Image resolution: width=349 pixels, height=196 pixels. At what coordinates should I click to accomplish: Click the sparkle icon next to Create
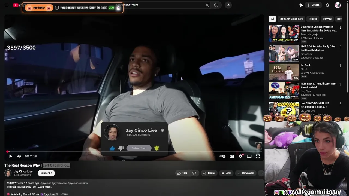click(x=301, y=5)
